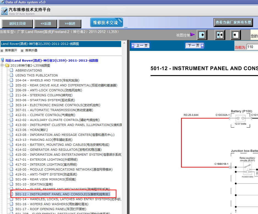Go back with 返回主目录 button
The height and width of the screenshot is (214, 258).
click(x=17, y=24)
